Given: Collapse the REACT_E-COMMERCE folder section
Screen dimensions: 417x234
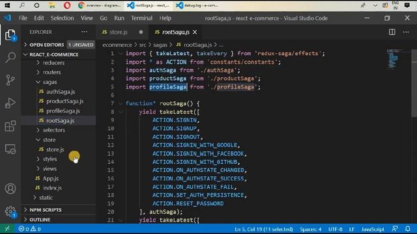Looking at the screenshot, I should click(x=59, y=55).
